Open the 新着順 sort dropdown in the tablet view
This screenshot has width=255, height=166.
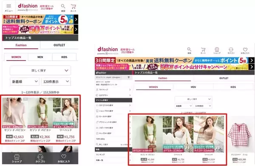(184, 106)
